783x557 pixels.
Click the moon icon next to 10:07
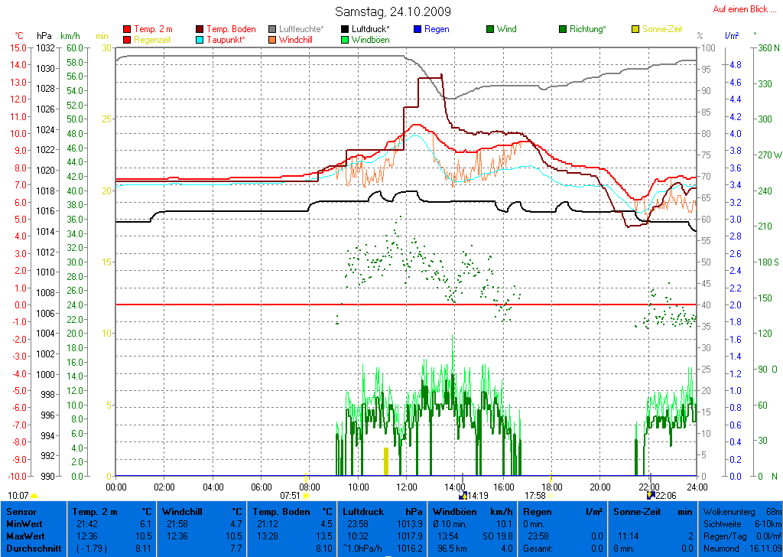click(x=34, y=496)
